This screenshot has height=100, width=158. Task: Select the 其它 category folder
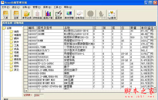point(16,70)
